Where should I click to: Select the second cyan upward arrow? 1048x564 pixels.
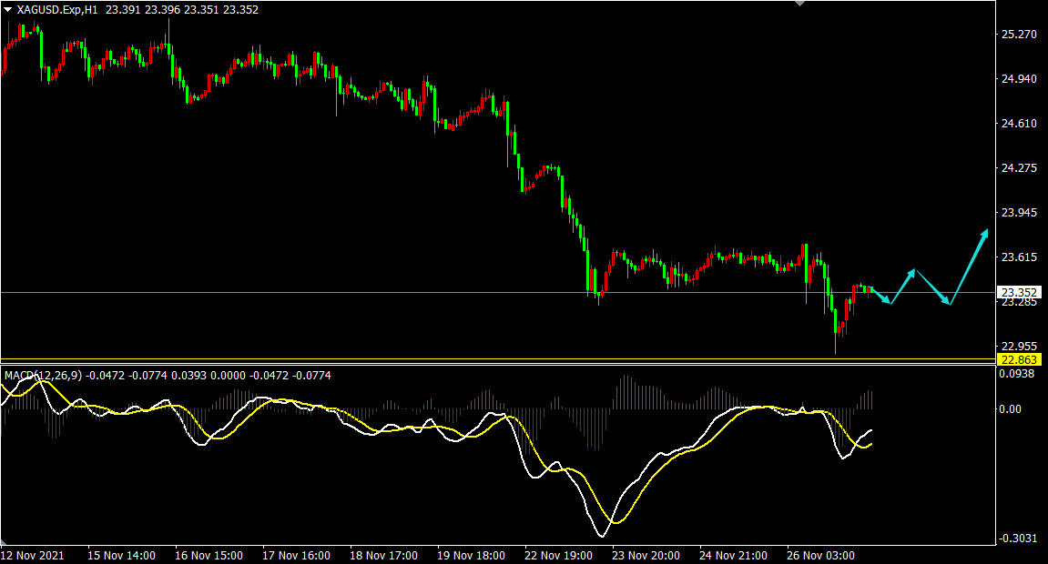coord(903,286)
